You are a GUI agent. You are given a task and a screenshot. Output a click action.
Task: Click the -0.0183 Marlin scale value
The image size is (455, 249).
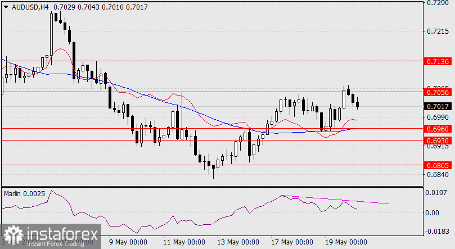(x=437, y=231)
